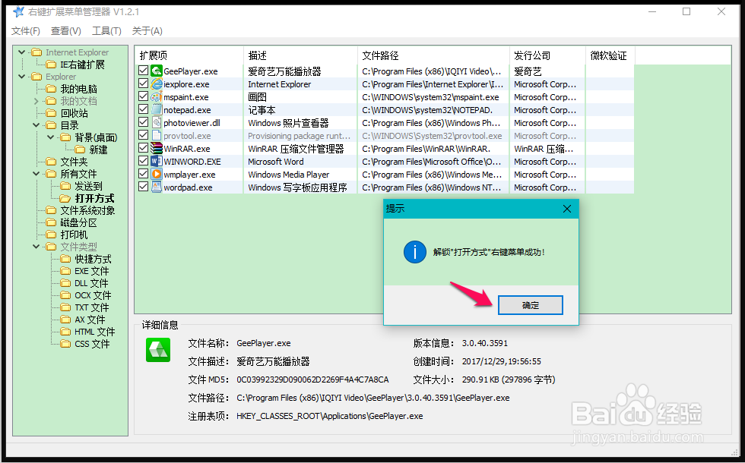Toggle the provtool.exe checkbox

tap(143, 135)
